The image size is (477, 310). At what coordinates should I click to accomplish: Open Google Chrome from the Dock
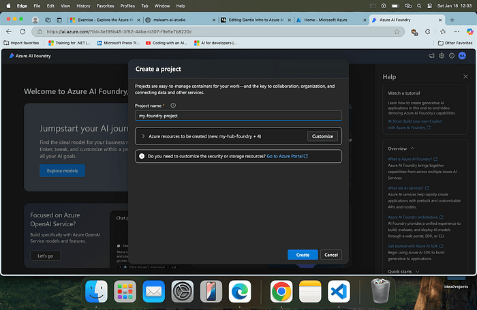281,291
